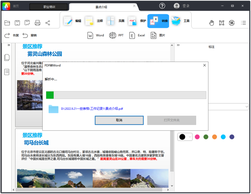
Task: Expand the left sidebar double chevron
Action: (x=9, y=45)
